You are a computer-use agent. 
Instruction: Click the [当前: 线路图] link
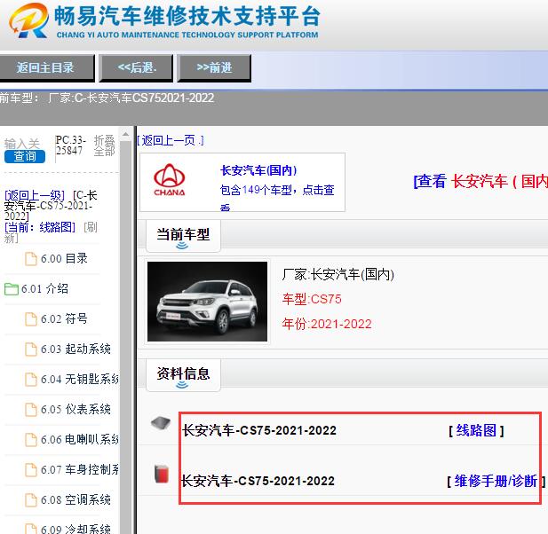[40, 227]
